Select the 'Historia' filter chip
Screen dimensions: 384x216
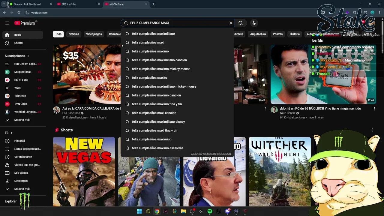point(295,34)
